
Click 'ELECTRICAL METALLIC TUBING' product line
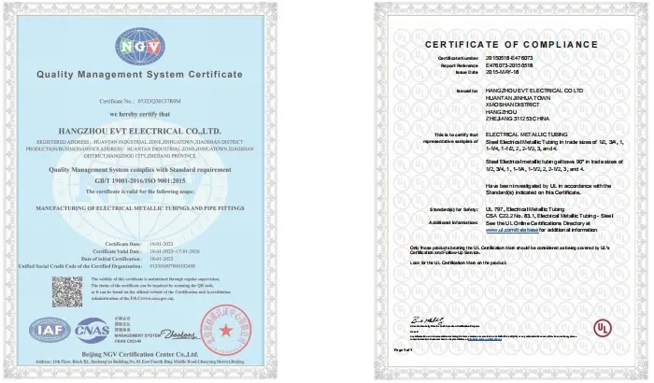pyautogui.click(x=526, y=135)
